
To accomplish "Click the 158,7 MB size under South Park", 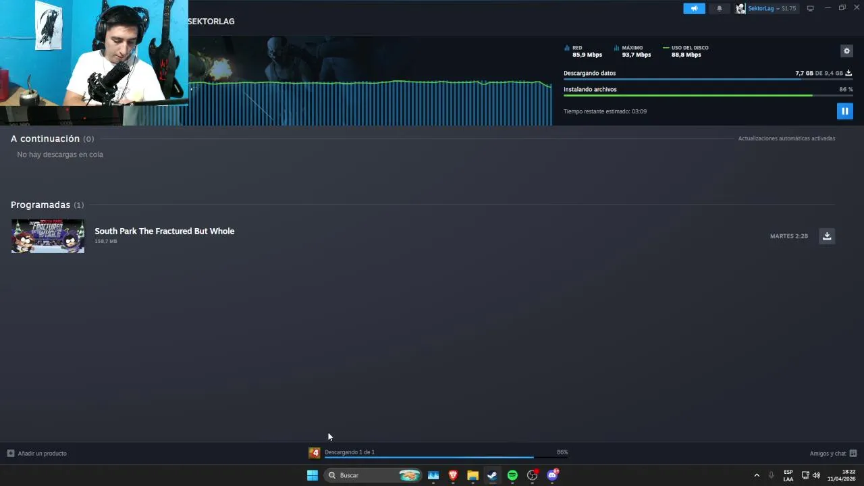I will pyautogui.click(x=106, y=241).
